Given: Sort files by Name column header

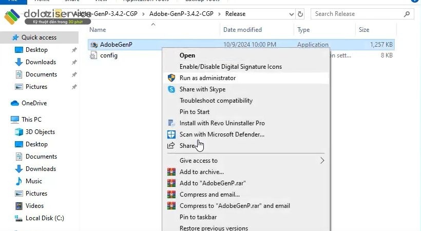Looking at the screenshot, I should pyautogui.click(x=98, y=30).
